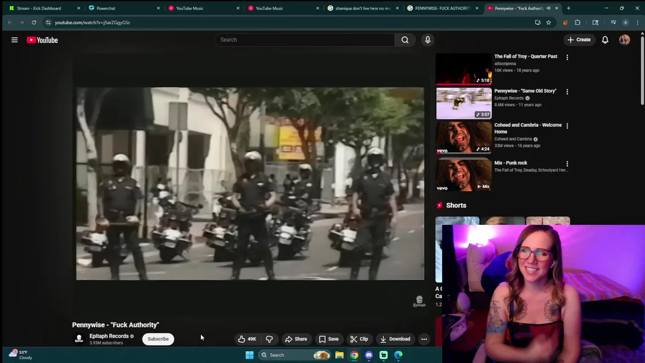
Task: Open the Epitaph Records channel name link
Action: coord(109,336)
